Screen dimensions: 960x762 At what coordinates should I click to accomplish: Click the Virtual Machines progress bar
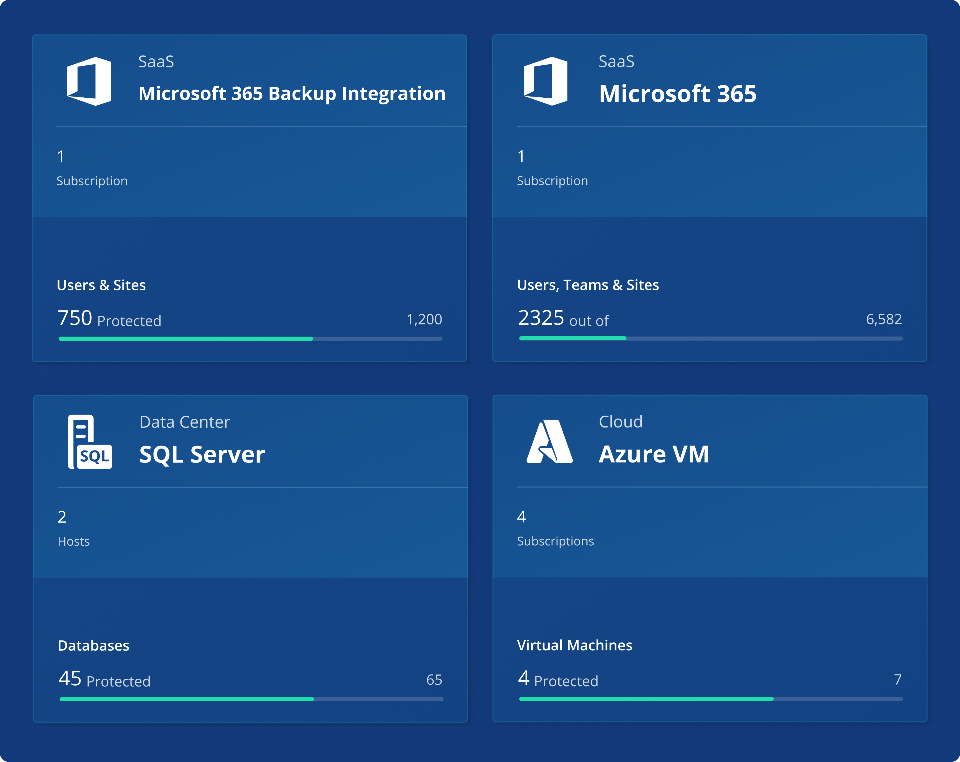click(x=711, y=699)
